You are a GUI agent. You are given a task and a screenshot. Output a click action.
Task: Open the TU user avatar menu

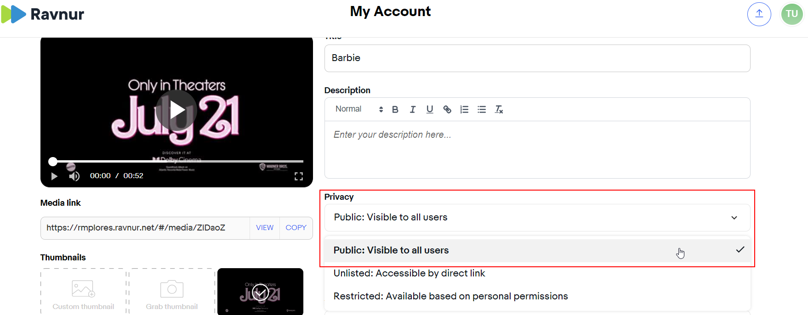[791, 14]
